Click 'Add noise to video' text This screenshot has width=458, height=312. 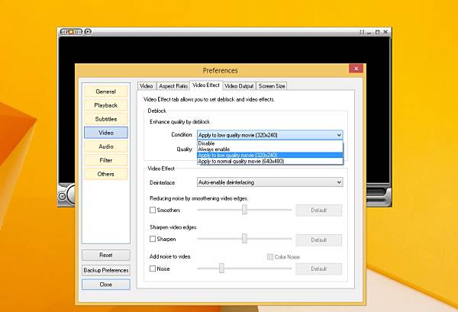point(170,256)
